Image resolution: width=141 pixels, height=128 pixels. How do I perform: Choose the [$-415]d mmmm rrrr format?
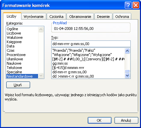pyautogui.click(x=88, y=68)
